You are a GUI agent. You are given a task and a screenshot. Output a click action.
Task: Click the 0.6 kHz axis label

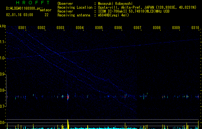coord(3,123)
